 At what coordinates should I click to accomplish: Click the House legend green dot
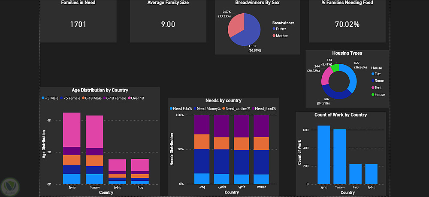(373, 95)
